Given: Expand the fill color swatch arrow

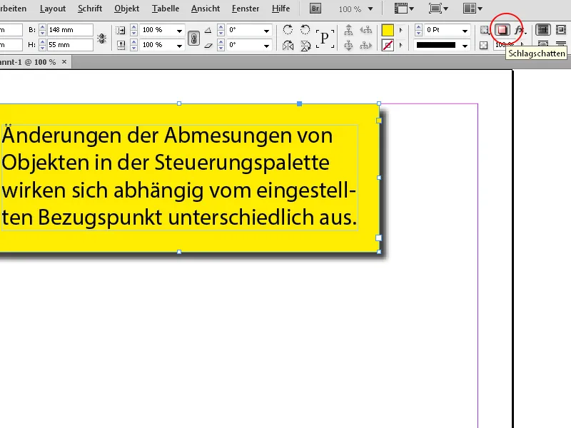Looking at the screenshot, I should coord(401,30).
